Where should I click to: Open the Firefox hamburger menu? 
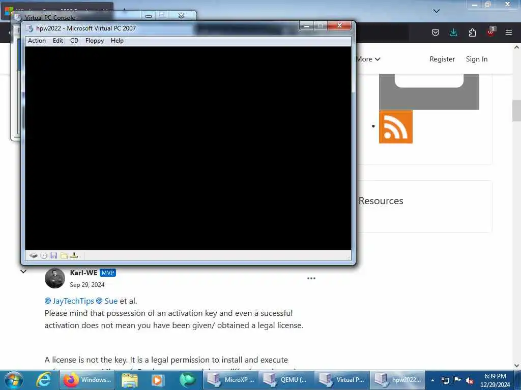[509, 32]
